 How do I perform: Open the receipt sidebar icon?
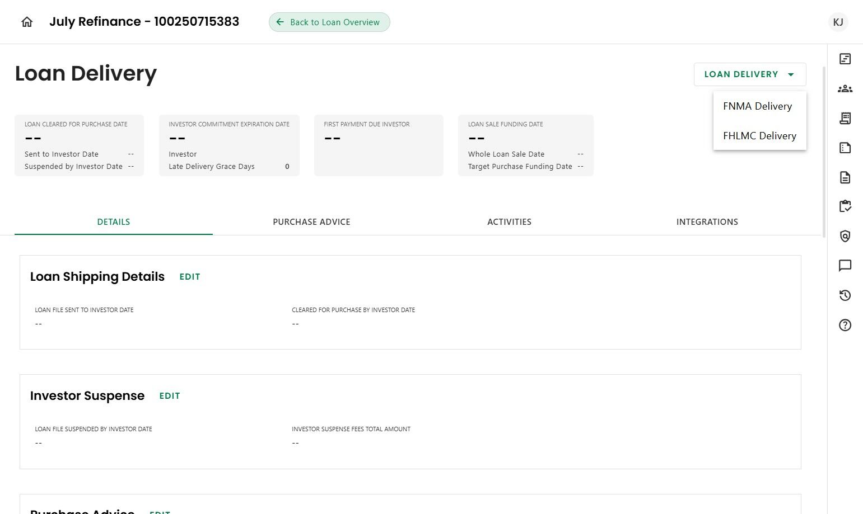pos(845,118)
